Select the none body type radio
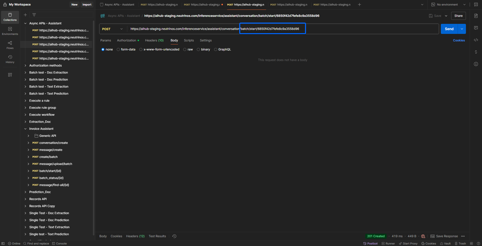Screen dimensions: 482x246 point(103,49)
